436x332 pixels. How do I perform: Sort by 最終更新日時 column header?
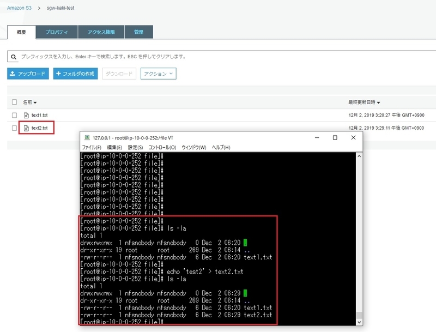(x=364, y=102)
